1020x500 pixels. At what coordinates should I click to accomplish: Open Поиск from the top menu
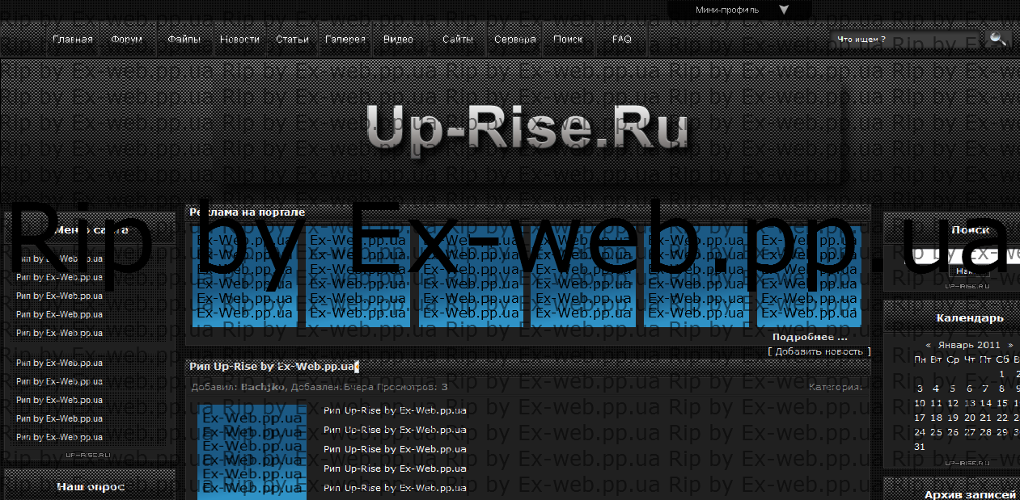point(568,40)
